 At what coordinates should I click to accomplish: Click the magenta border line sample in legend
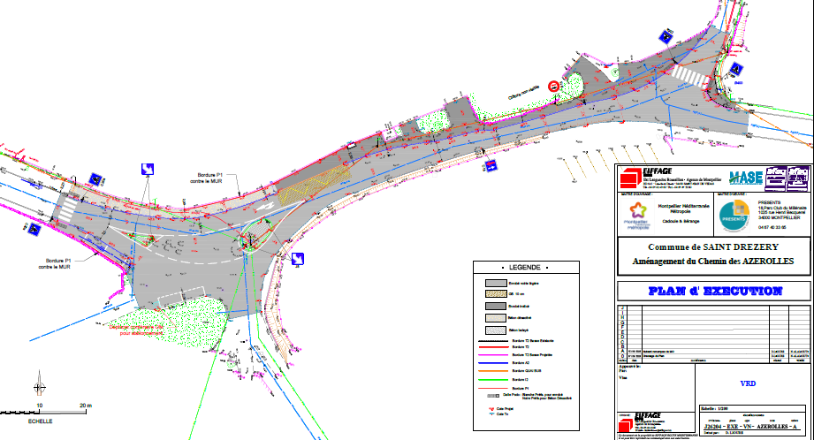[493, 355]
